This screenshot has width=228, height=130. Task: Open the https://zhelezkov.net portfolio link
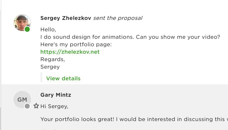70,52
